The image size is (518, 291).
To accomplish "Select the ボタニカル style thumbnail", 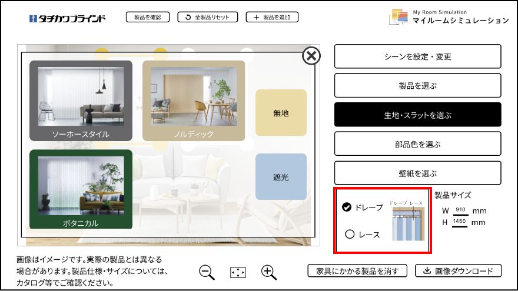I will (81, 189).
